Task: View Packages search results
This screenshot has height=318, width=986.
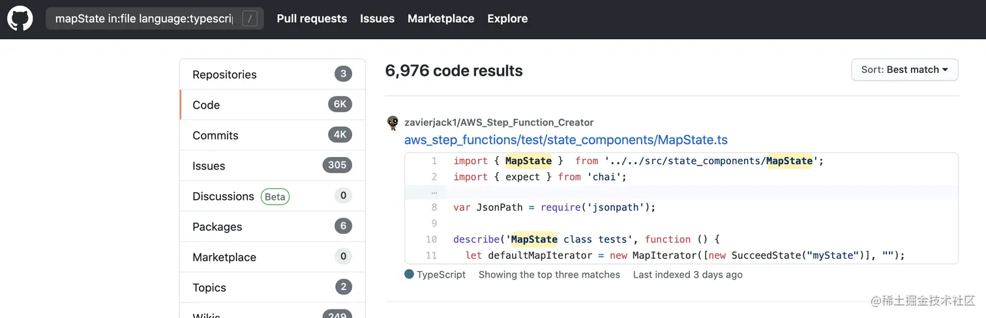Action: pyautogui.click(x=217, y=227)
